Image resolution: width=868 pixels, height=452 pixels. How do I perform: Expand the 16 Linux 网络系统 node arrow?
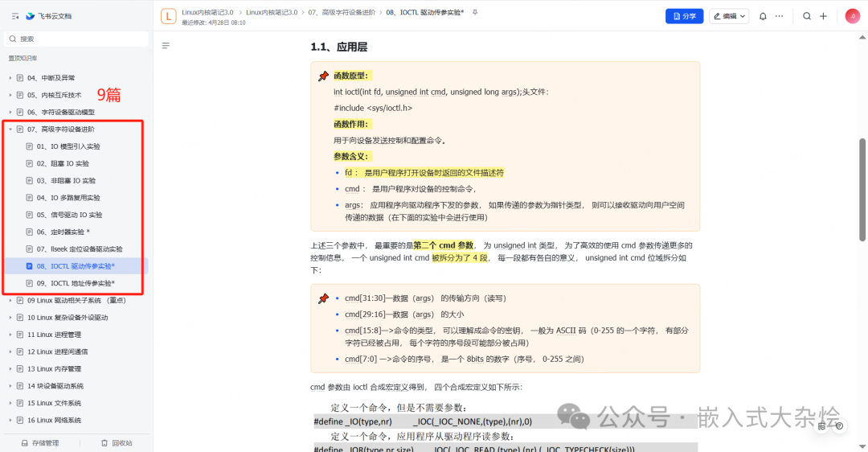pos(10,421)
